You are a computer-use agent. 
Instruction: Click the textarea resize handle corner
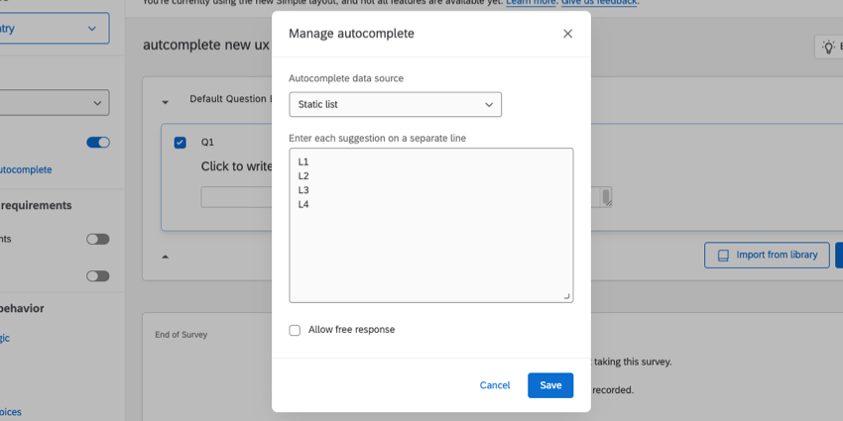(567, 296)
